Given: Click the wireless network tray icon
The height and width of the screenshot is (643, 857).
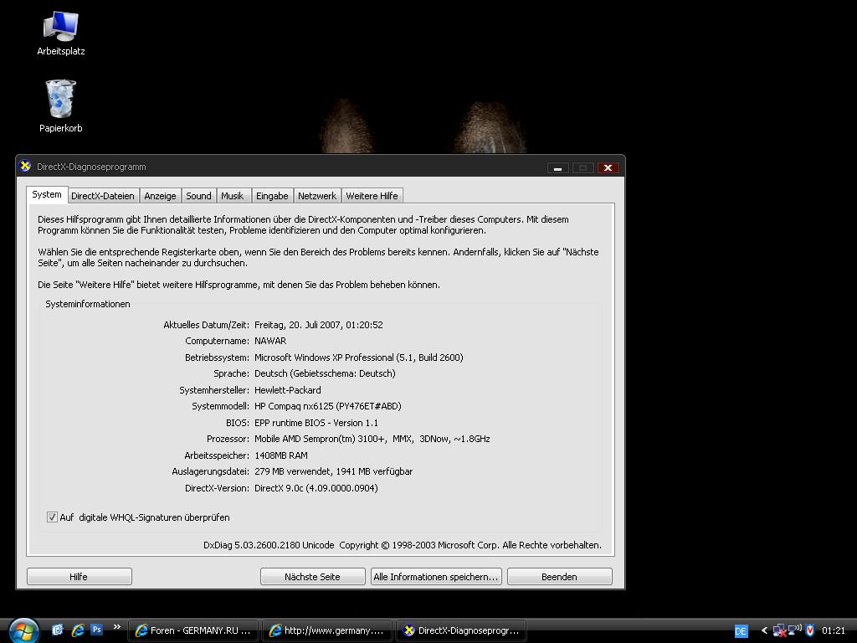Looking at the screenshot, I should (795, 630).
